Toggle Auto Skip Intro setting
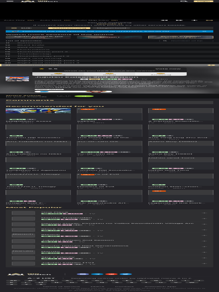219x292 pixels. point(97,20)
